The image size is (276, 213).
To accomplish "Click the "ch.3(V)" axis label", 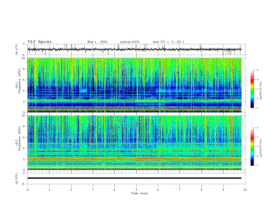I will coord(17,179).
